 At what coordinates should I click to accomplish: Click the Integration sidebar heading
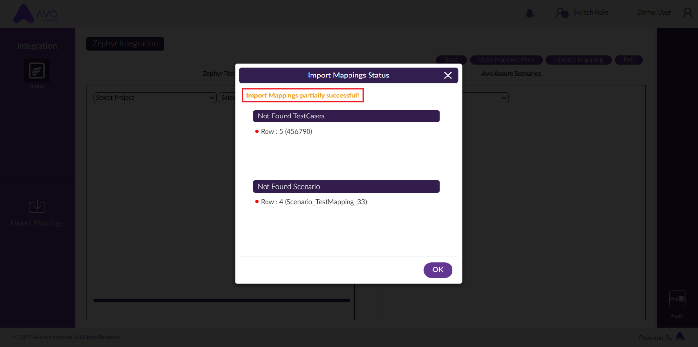[x=37, y=46]
